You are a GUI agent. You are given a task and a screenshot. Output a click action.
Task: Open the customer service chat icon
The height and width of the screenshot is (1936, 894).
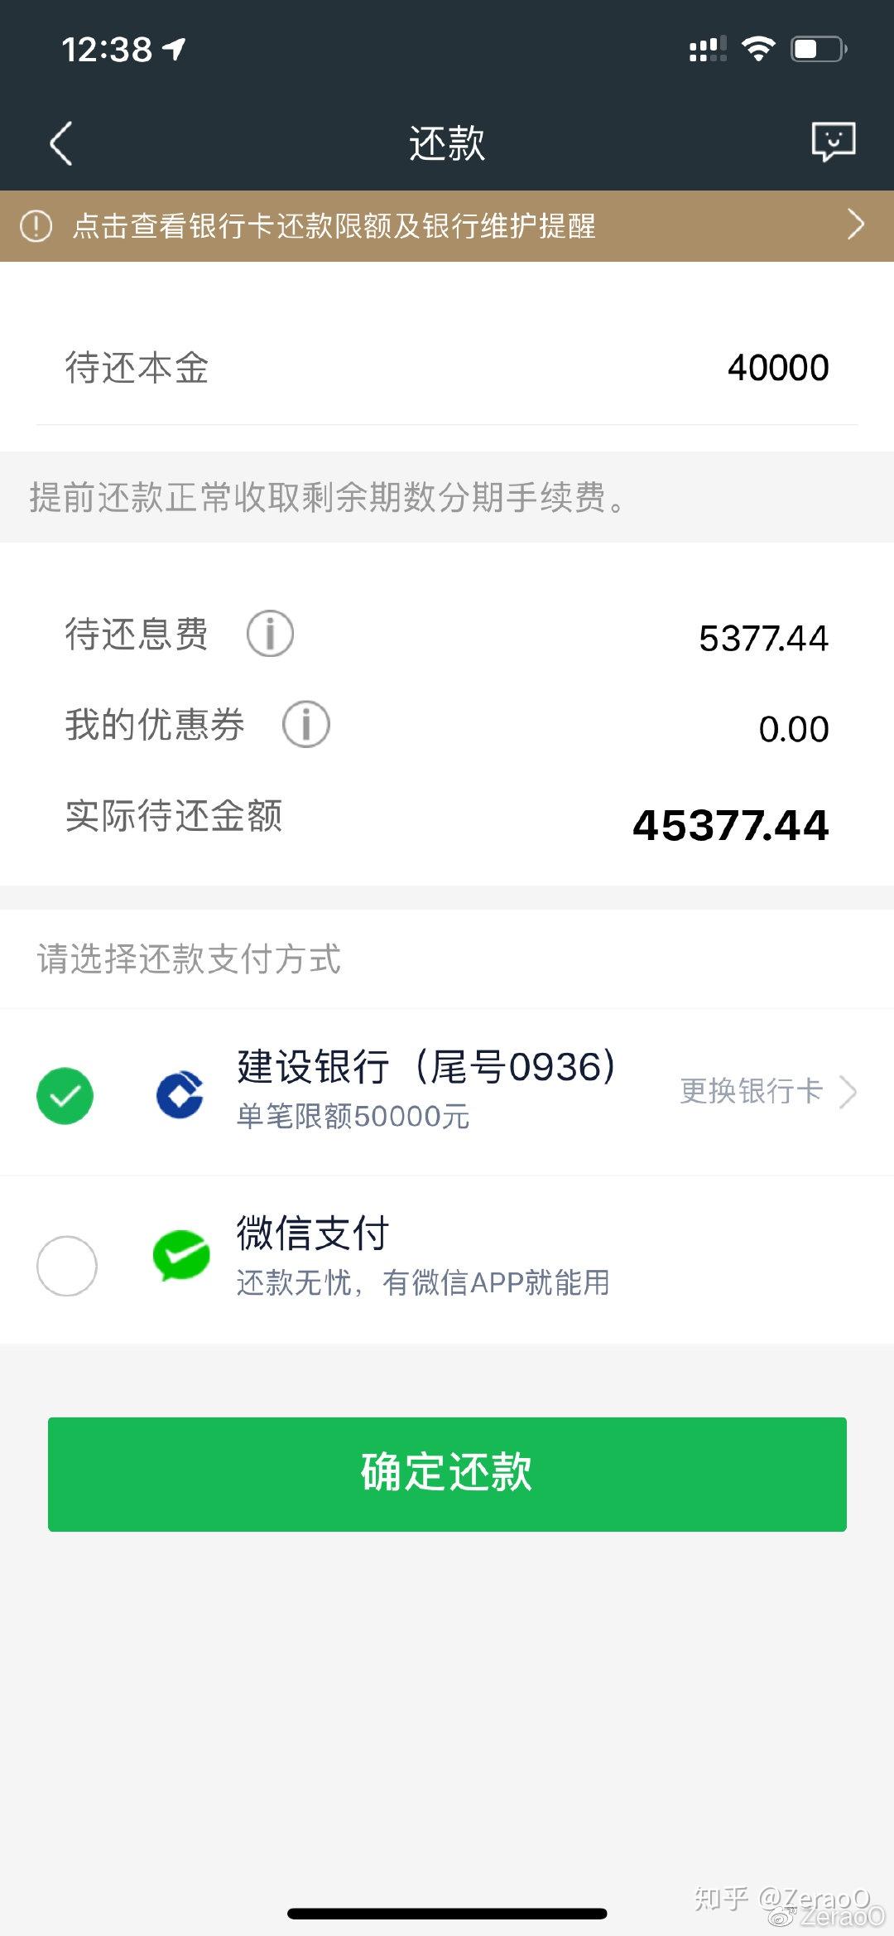click(x=833, y=142)
